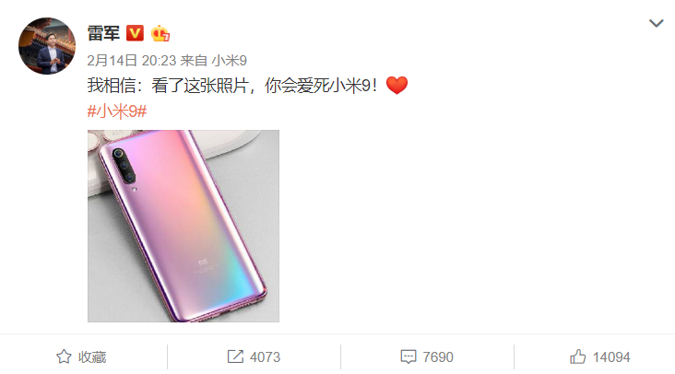Toggle the 收藏 favorite label
Viewport: 675px width, 374px height.
point(92,357)
